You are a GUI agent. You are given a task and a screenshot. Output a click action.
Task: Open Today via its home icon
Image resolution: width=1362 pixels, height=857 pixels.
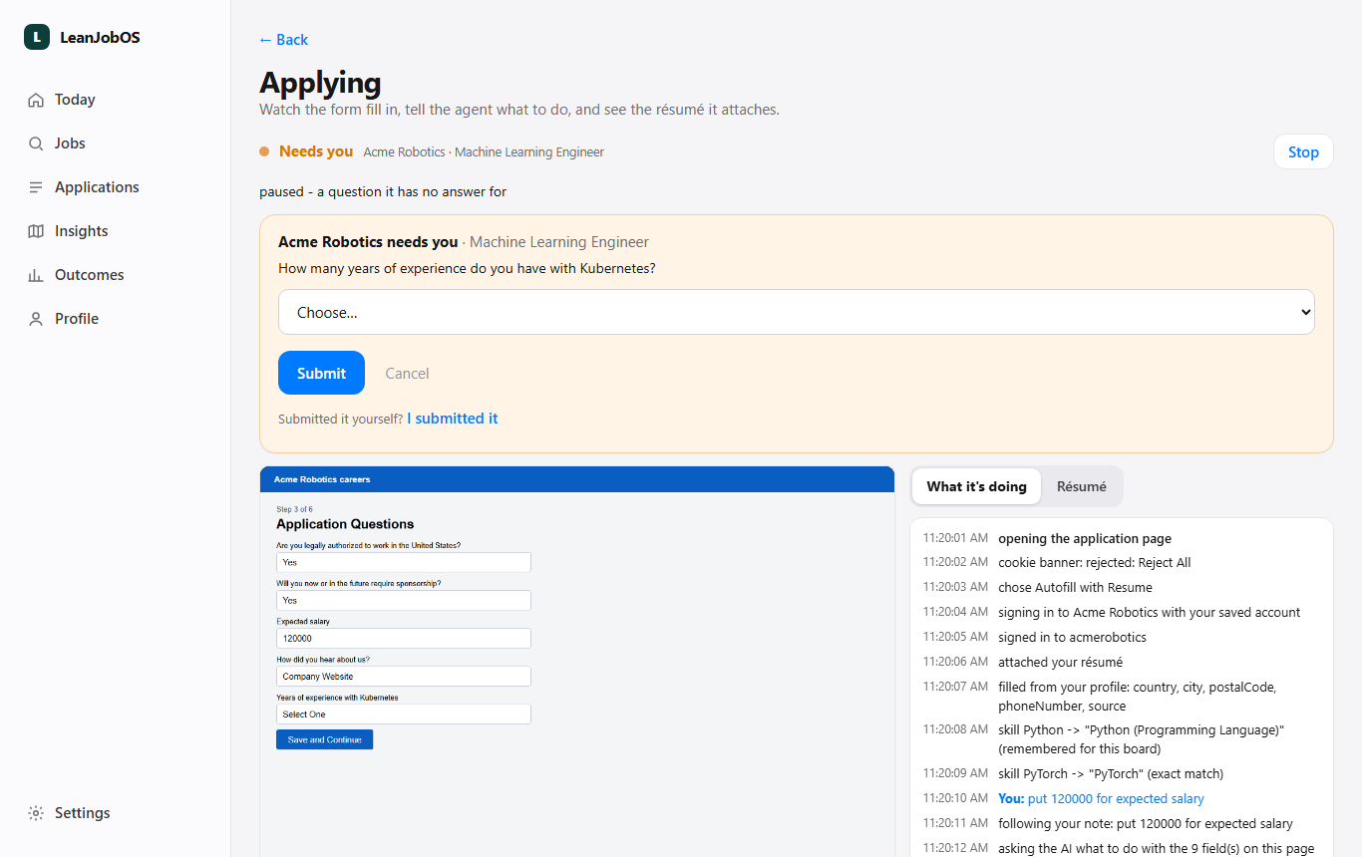pos(36,100)
